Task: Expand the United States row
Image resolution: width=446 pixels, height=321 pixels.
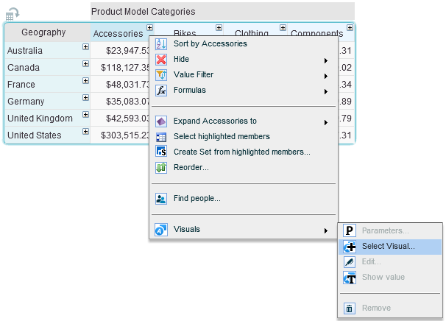Action: pyautogui.click(x=85, y=131)
